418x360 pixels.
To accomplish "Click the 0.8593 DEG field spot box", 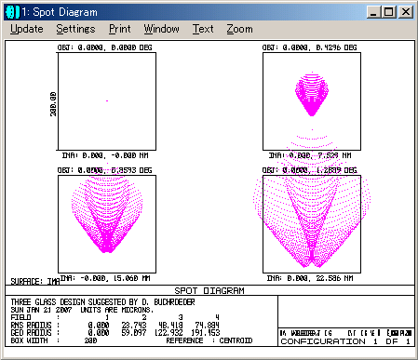I will [x=107, y=224].
